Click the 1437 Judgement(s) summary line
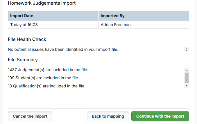 coord(48,70)
